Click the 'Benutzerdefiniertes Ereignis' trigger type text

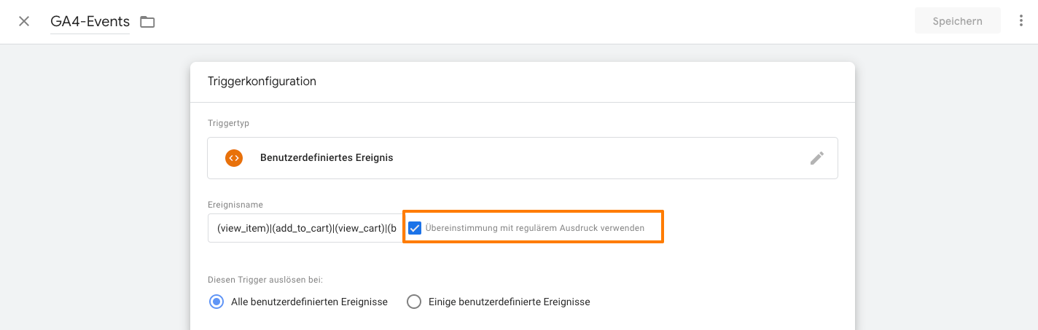(x=327, y=158)
